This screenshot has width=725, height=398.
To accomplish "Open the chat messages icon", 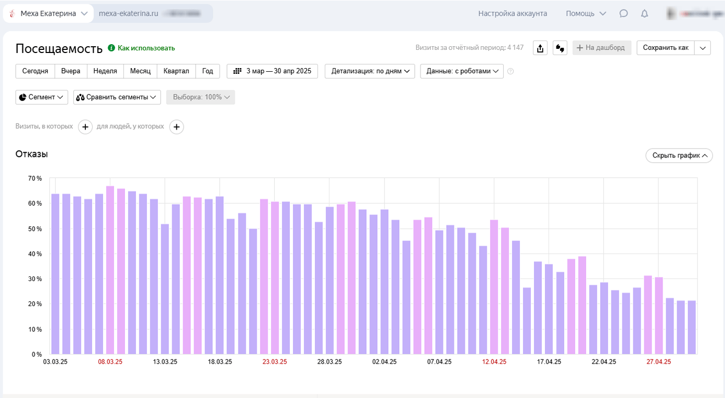I will coord(624,14).
